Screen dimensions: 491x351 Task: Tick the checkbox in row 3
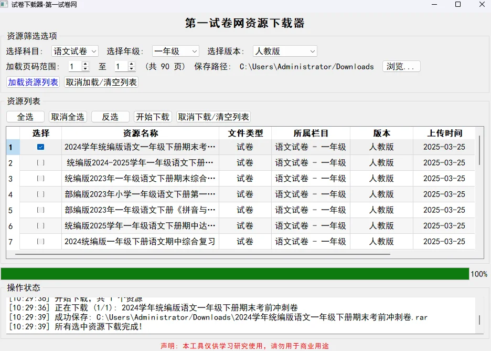click(40, 179)
